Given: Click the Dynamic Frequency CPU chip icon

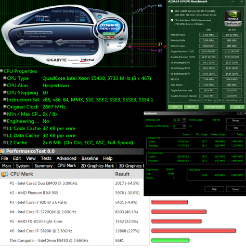Looking at the screenshot, I should click(60, 42).
